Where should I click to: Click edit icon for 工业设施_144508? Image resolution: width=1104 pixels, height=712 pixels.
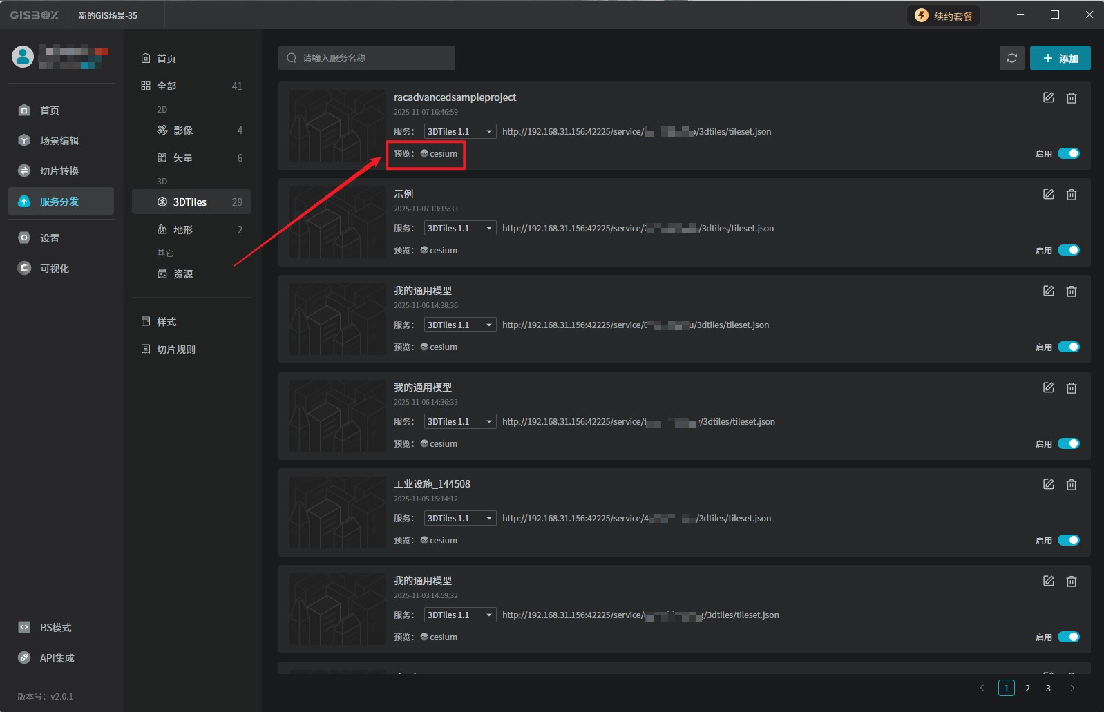tap(1048, 484)
